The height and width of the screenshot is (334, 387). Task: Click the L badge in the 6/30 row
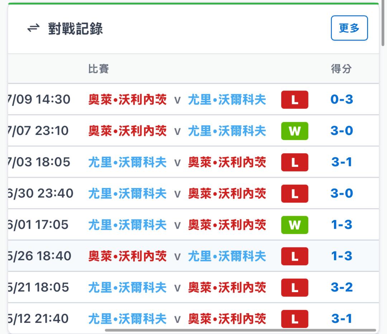[295, 194]
